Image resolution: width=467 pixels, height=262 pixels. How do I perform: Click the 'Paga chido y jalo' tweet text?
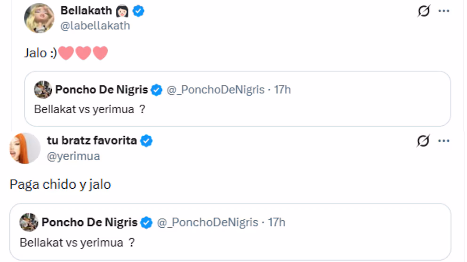[60, 185]
